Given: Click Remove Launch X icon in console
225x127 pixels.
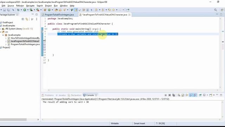Looking at the screenshot, I should pyautogui.click(x=169, y=95).
